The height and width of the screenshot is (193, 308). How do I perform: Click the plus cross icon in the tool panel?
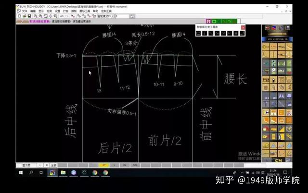[x=289, y=129]
